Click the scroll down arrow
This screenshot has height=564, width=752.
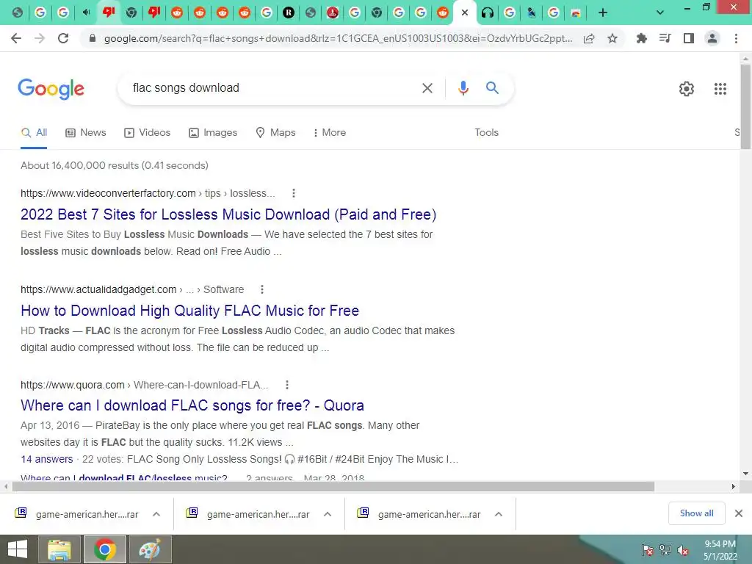coord(746,474)
